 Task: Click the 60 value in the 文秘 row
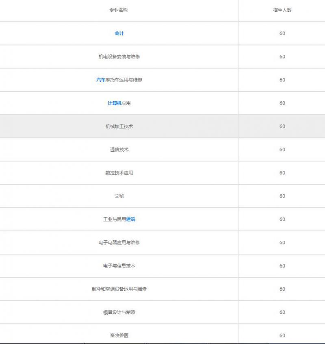click(282, 196)
